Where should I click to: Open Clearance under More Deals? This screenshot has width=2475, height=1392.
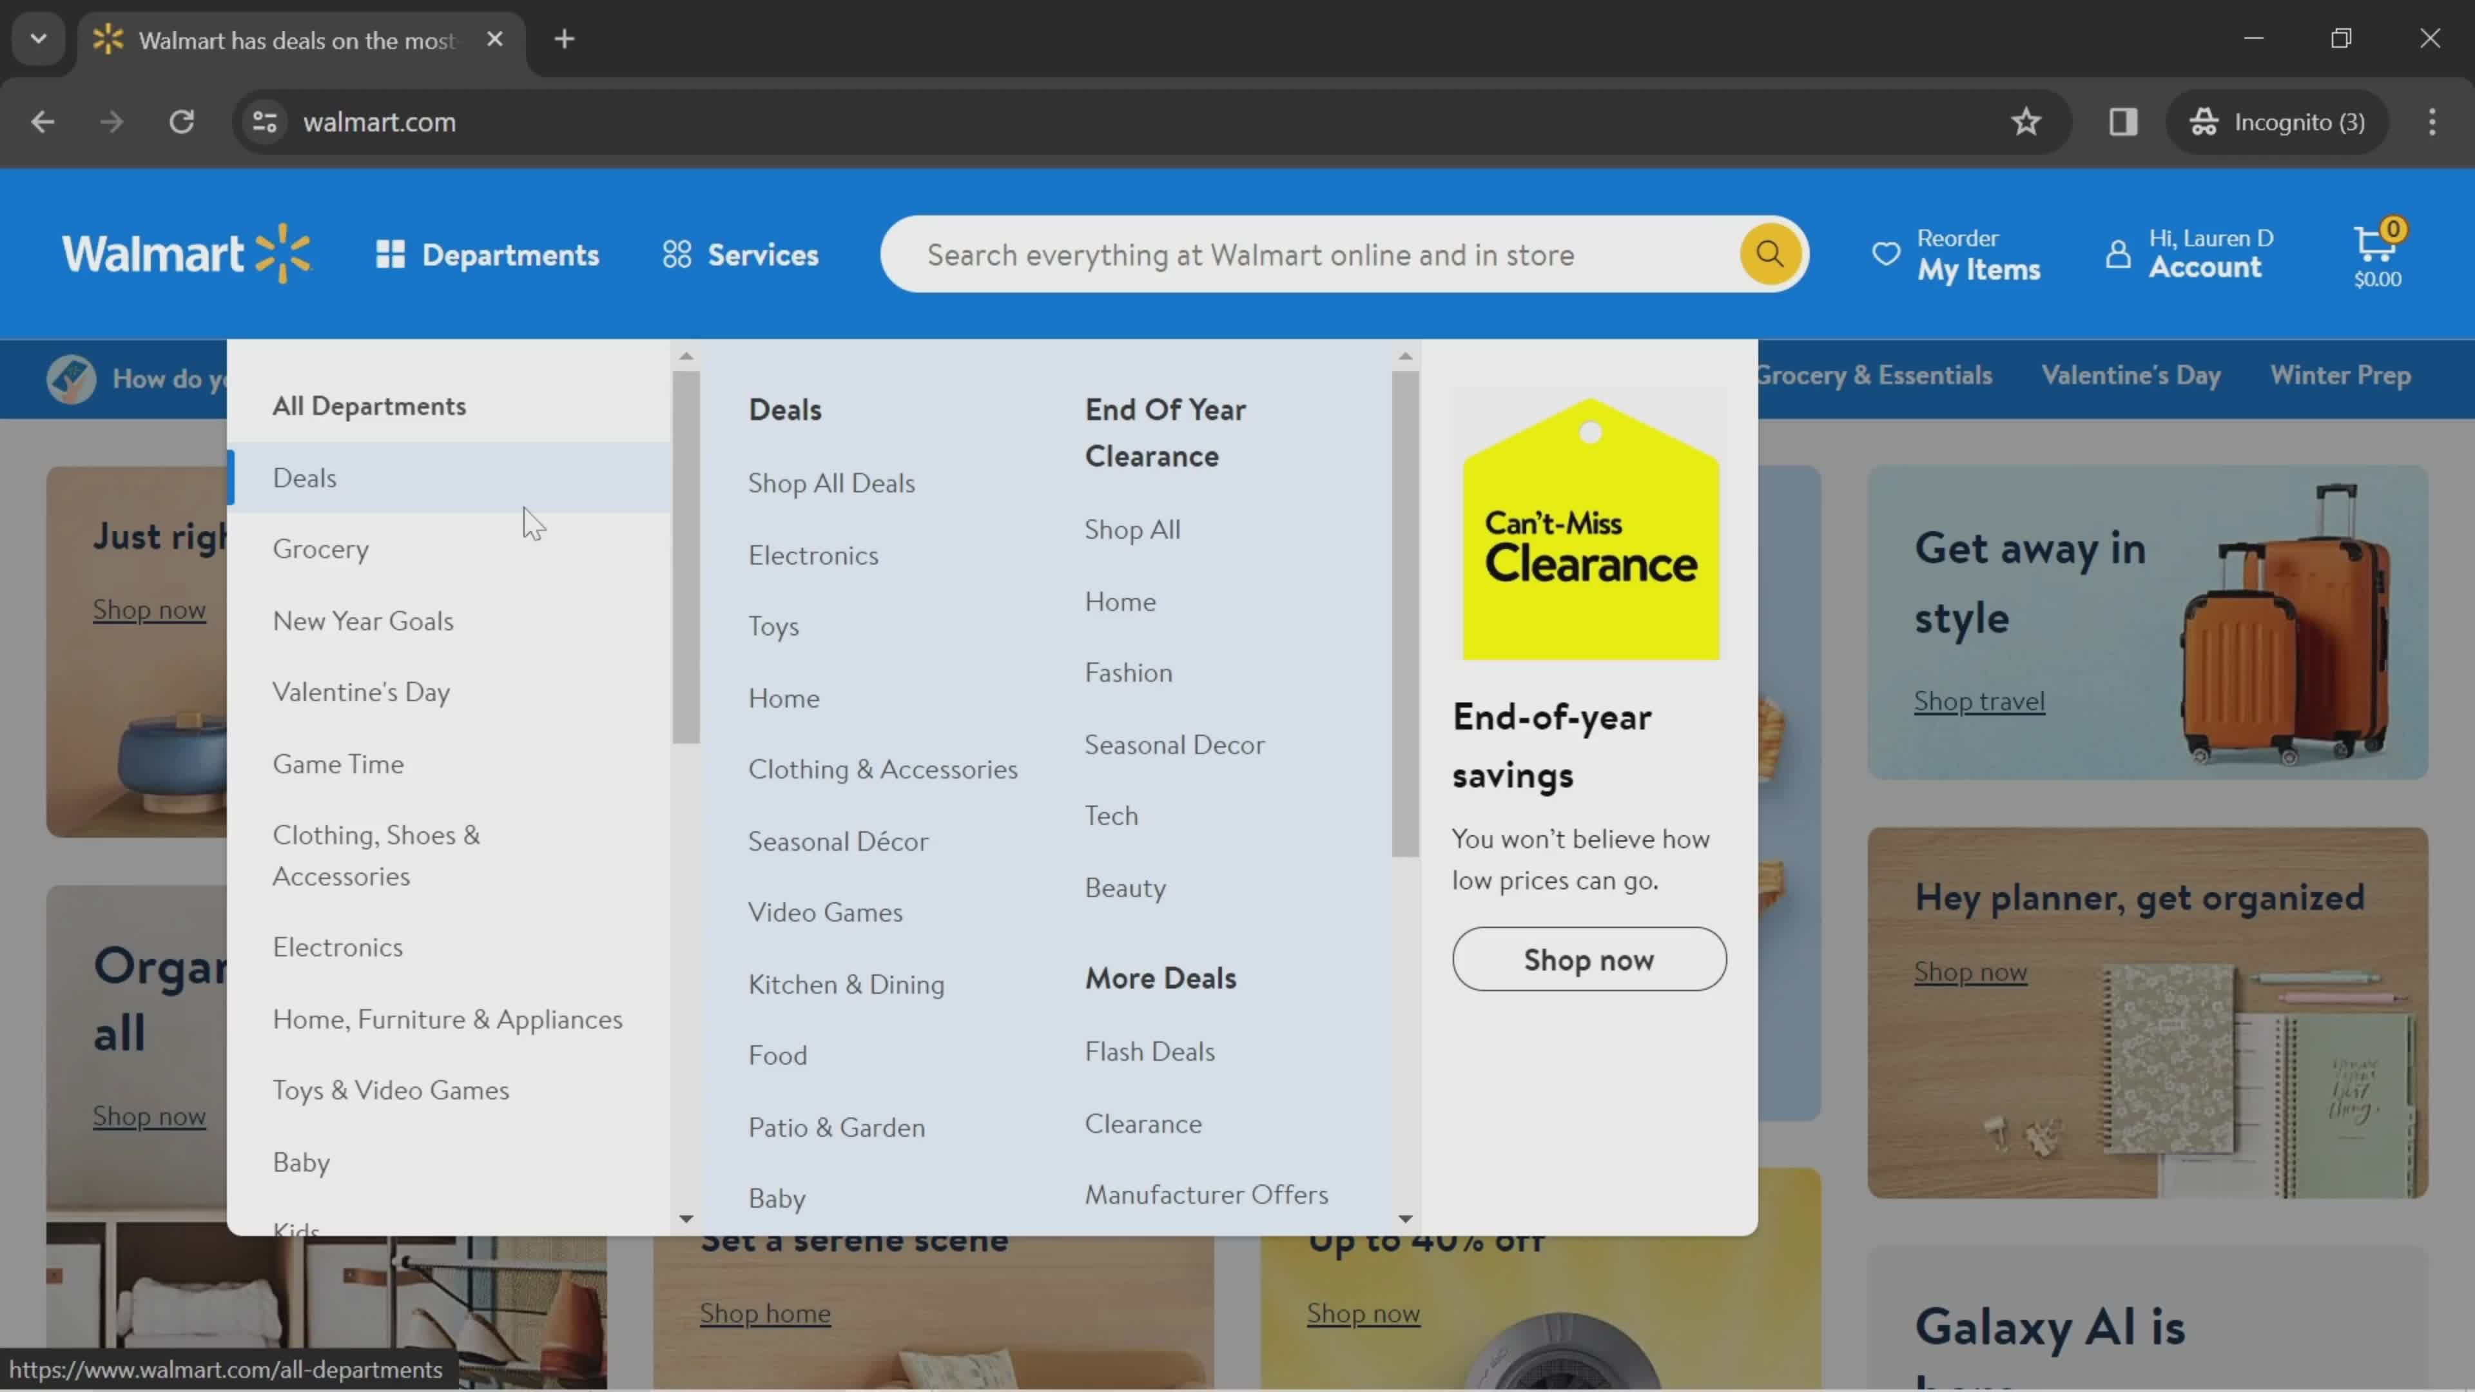click(x=1143, y=1124)
